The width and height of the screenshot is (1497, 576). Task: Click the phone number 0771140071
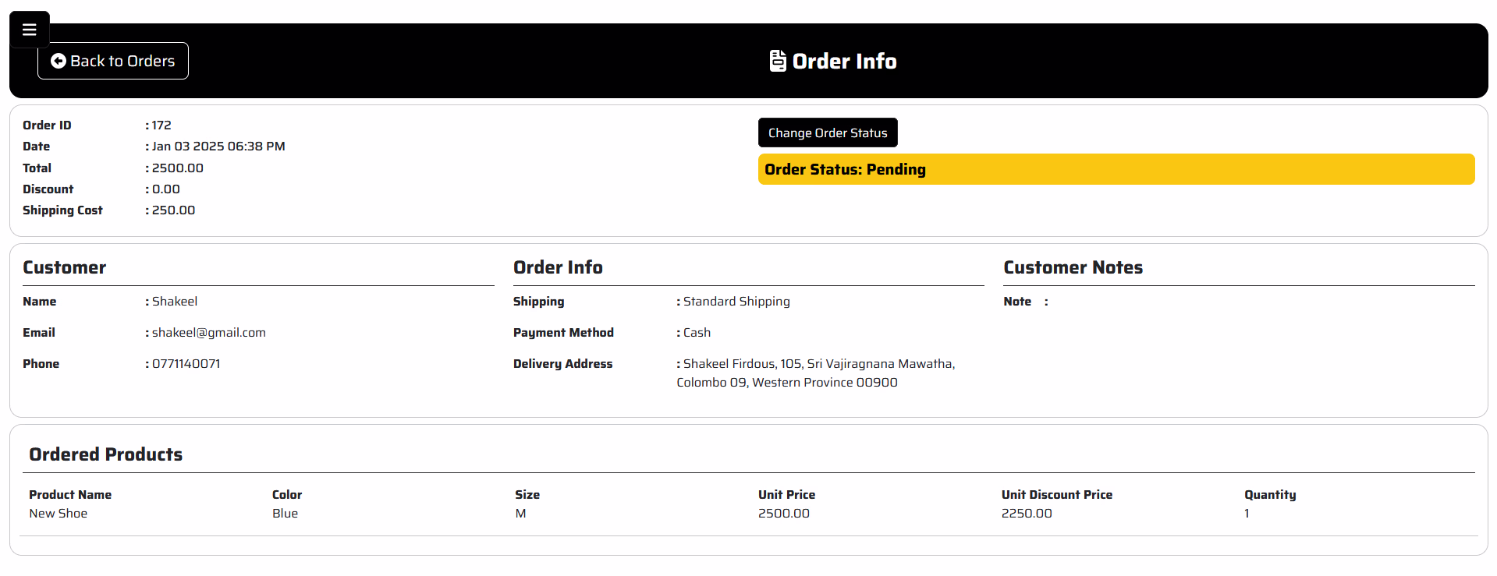(186, 364)
